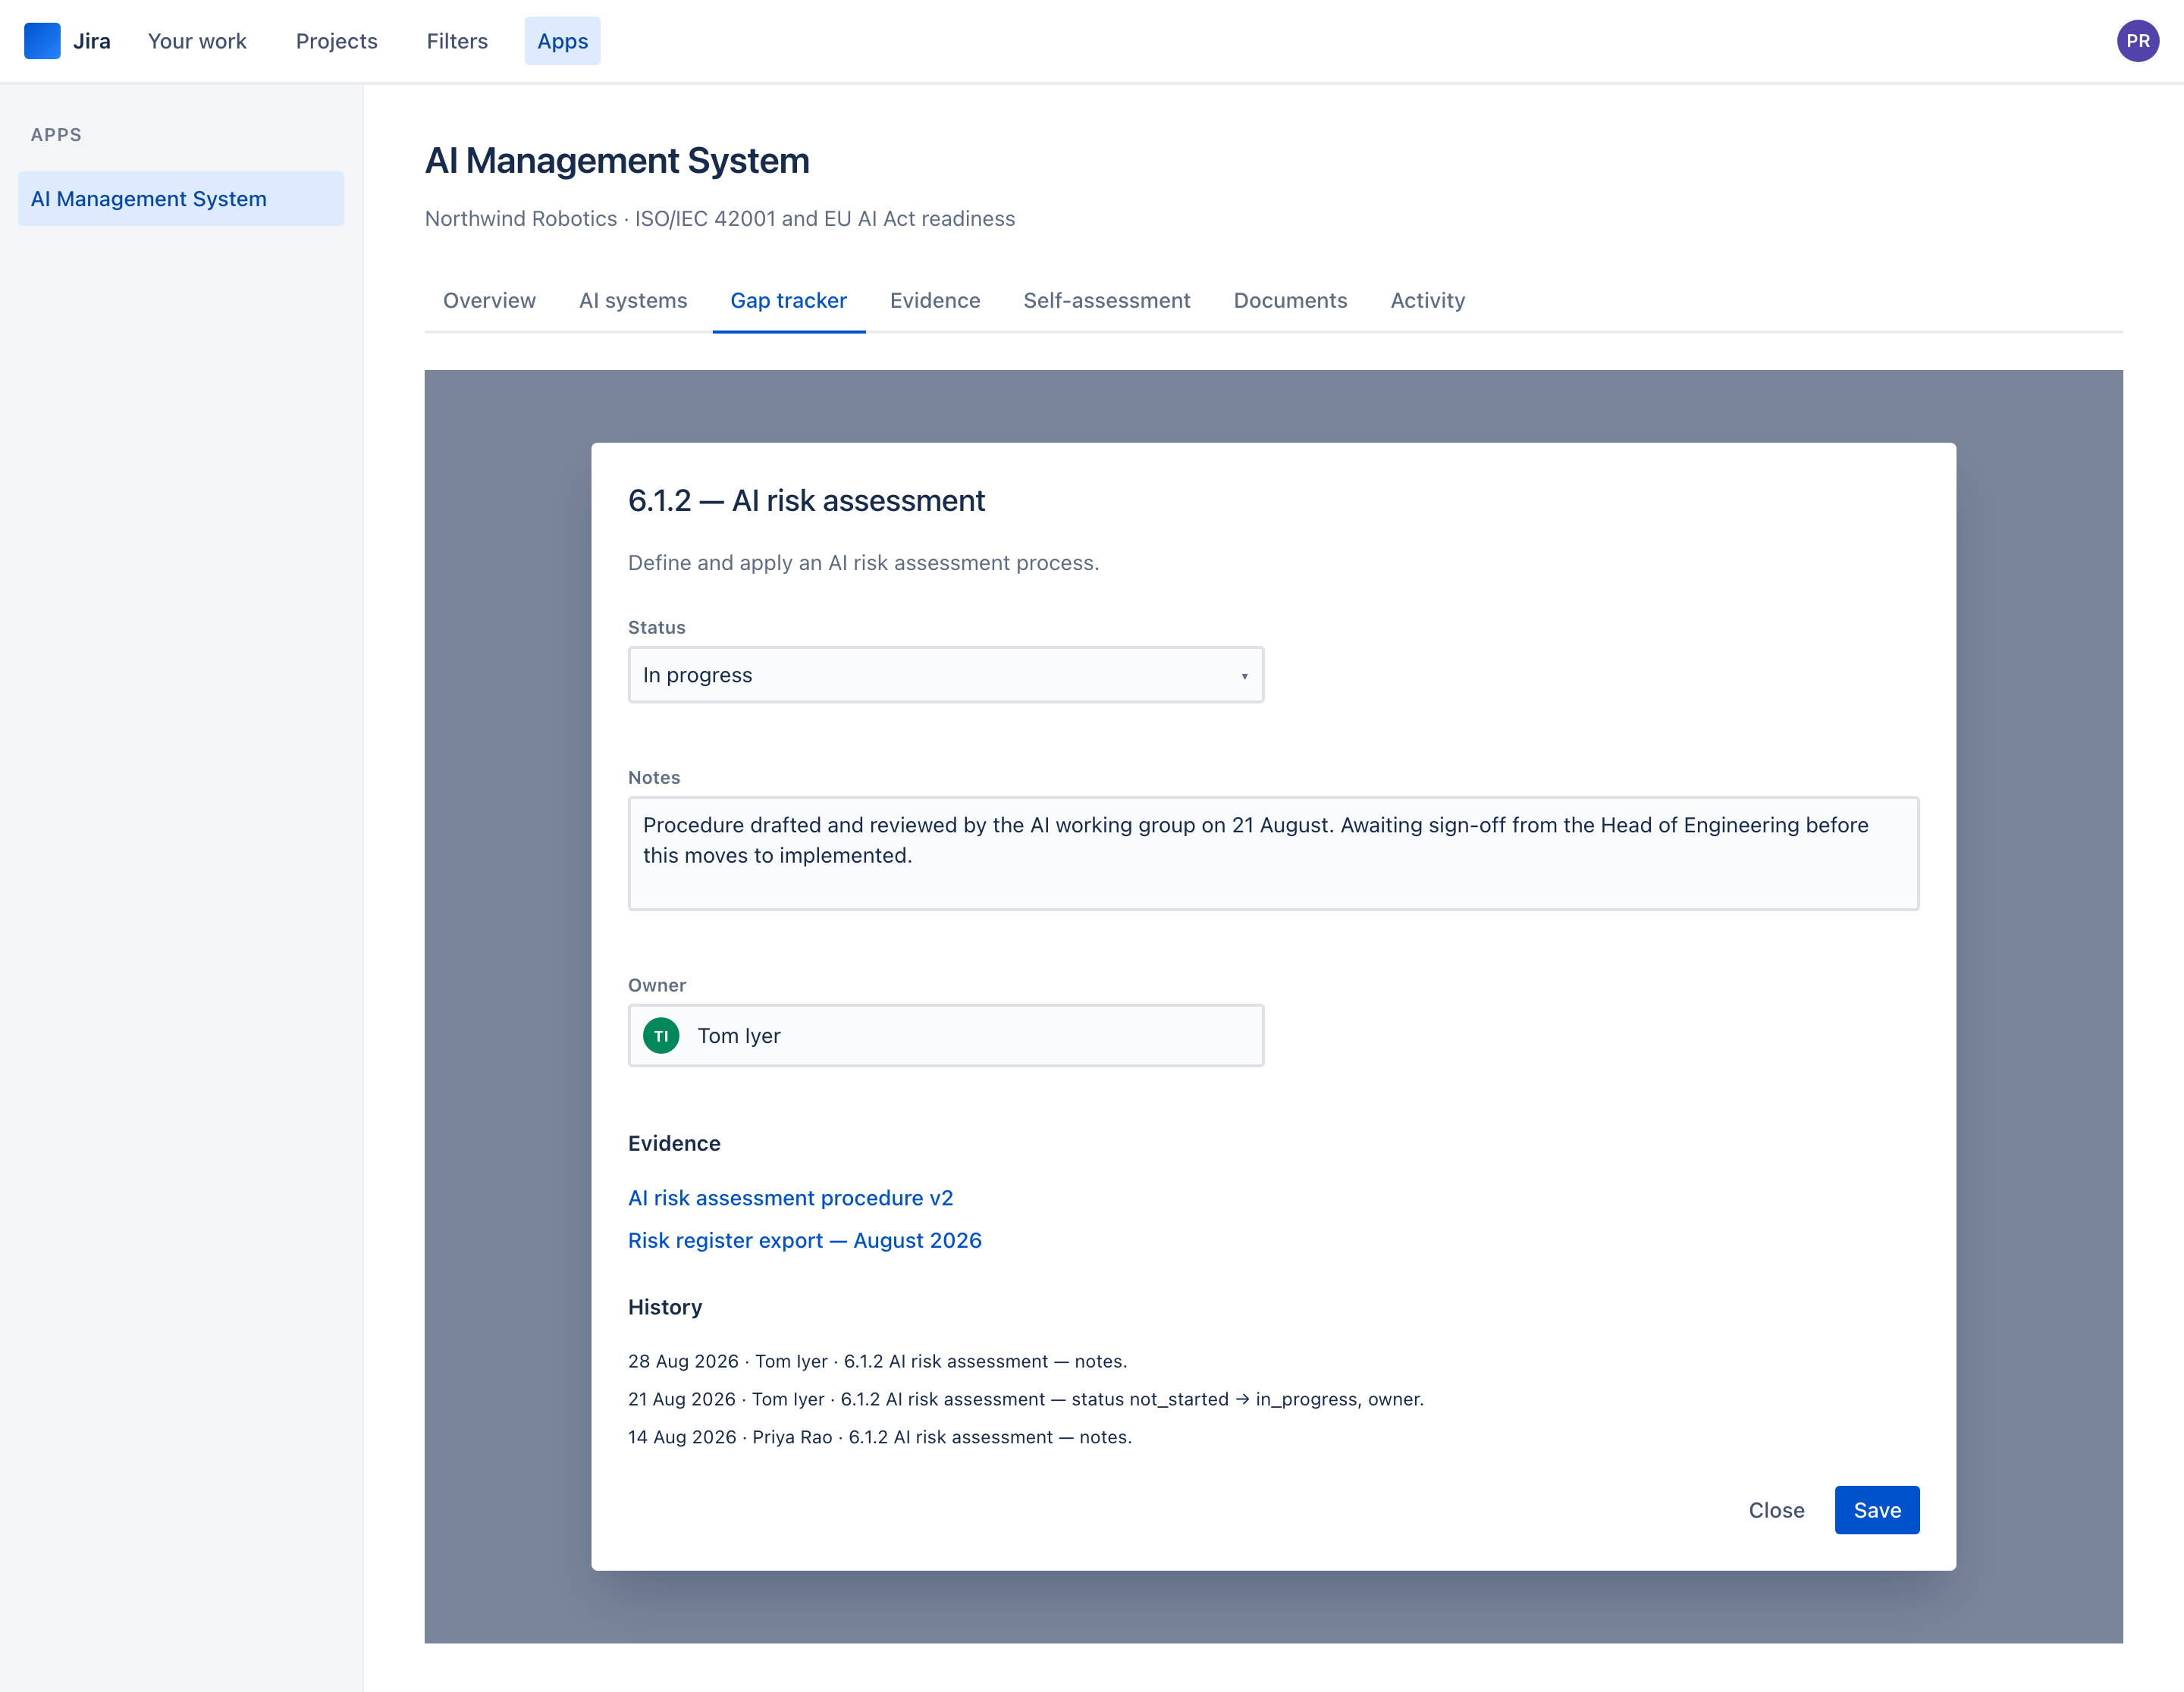Click the 21 Aug 2026 status change entry
Screen dimensions: 2184x1692
1025,1398
